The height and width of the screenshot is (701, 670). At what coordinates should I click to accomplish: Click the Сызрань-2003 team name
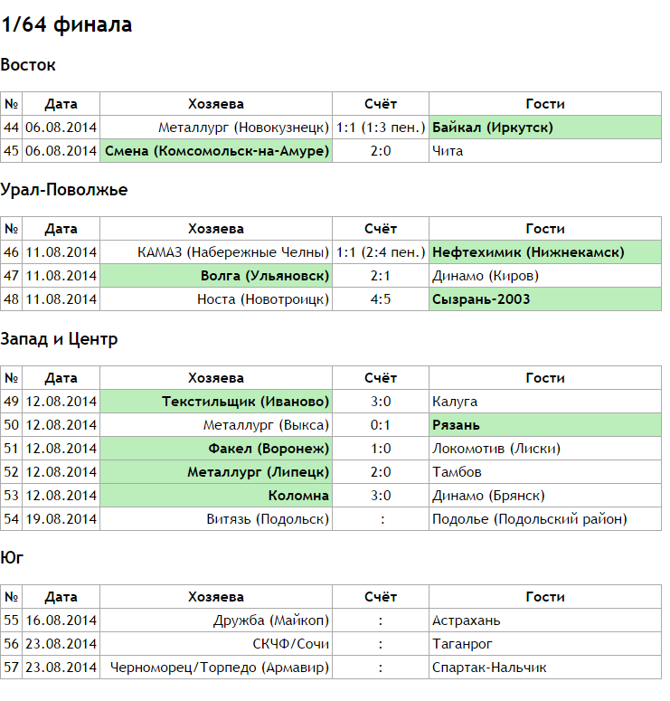click(x=481, y=299)
